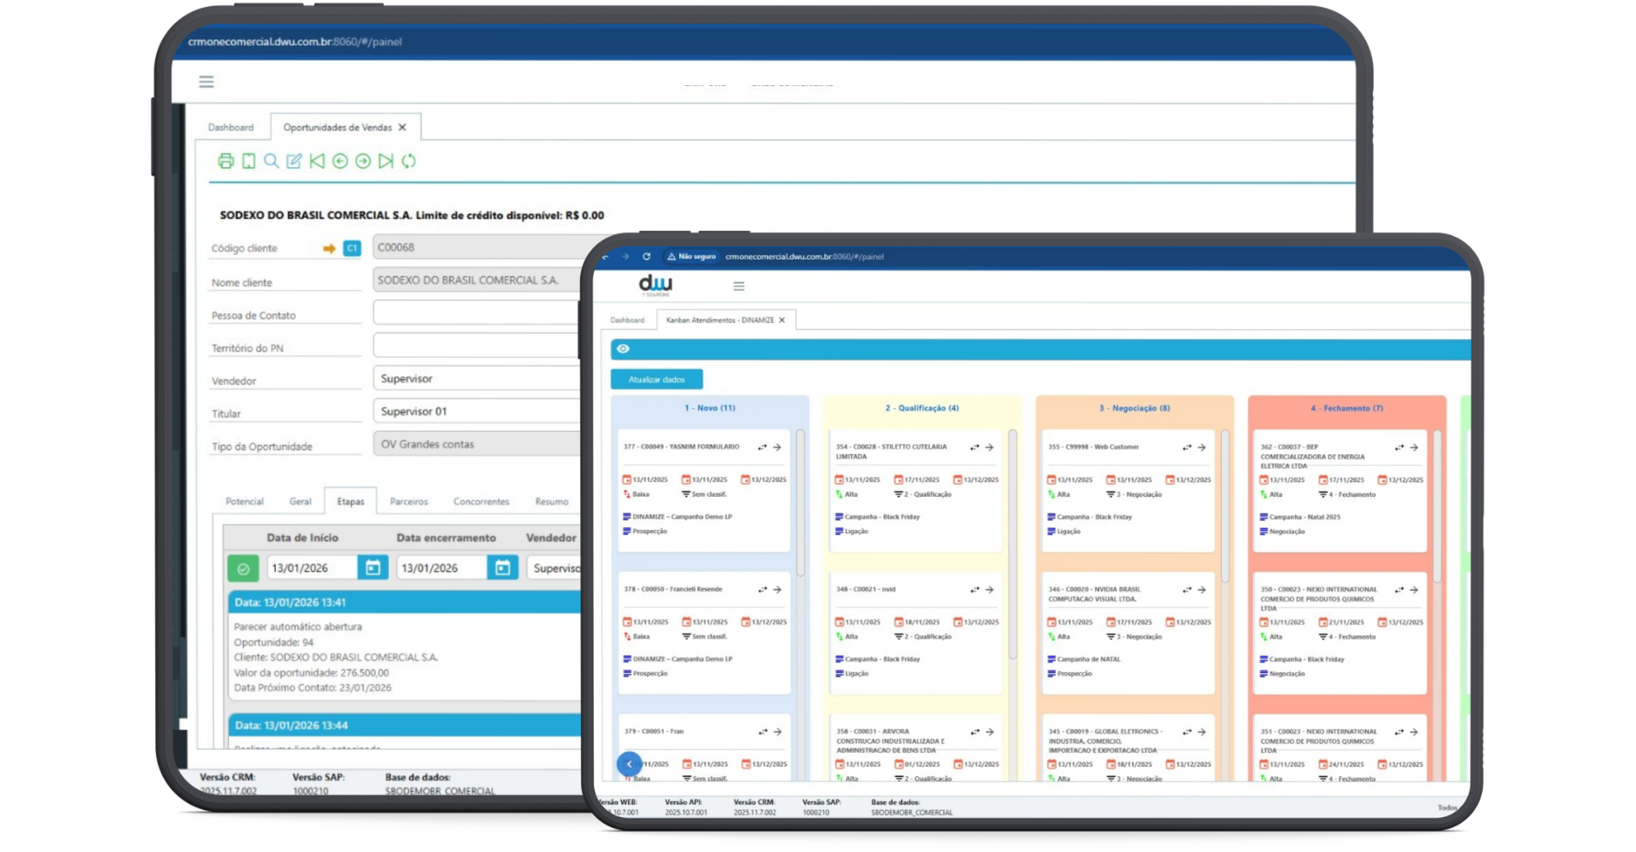Click the magnifier search icon in toolbar
Viewport: 1636px width, 852px height.
[x=271, y=161]
